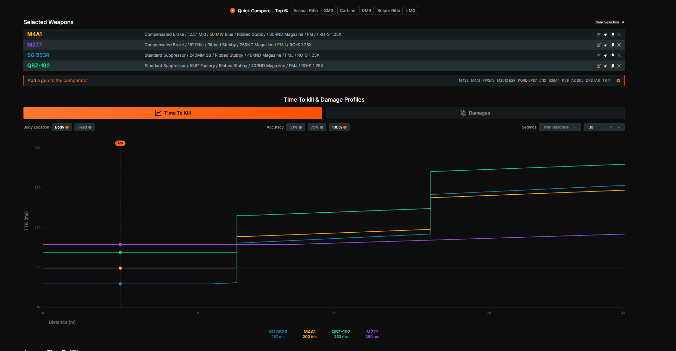Set accuracy to 50%
The width and height of the screenshot is (676, 351).
coord(295,127)
